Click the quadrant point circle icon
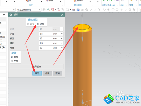This screenshot has width=141, height=106. (x=117, y=10)
